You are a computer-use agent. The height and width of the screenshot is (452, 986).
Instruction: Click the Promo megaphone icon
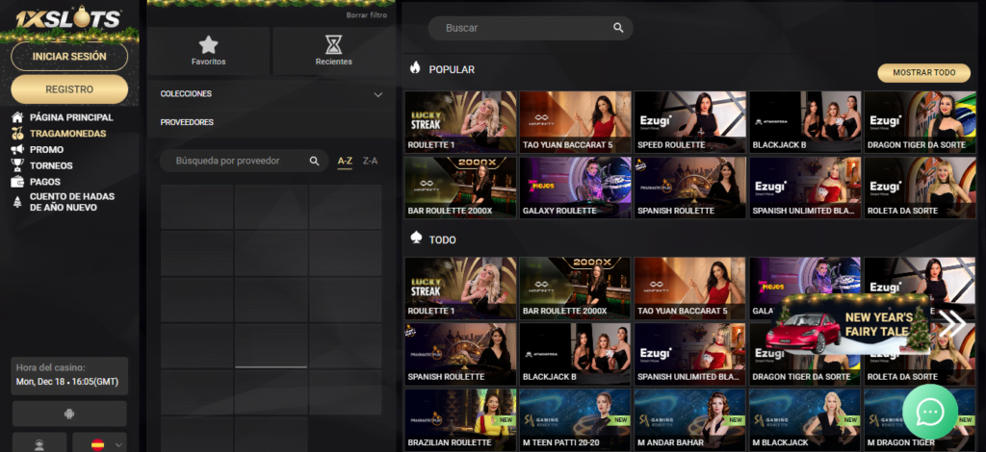click(17, 149)
